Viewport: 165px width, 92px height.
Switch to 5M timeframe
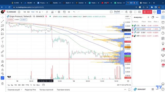(x=28, y=12)
